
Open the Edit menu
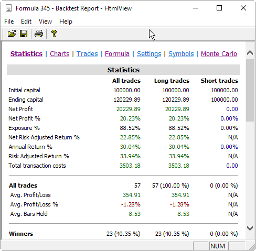(26, 21)
